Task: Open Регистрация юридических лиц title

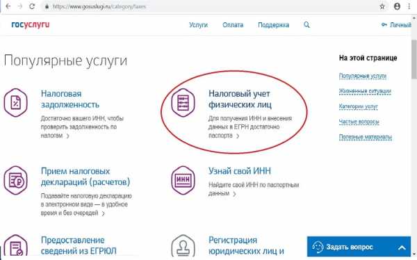Action: (x=246, y=245)
